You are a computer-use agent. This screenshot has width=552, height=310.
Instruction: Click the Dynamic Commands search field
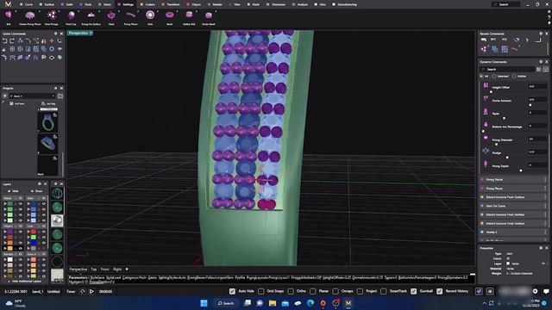coord(508,69)
